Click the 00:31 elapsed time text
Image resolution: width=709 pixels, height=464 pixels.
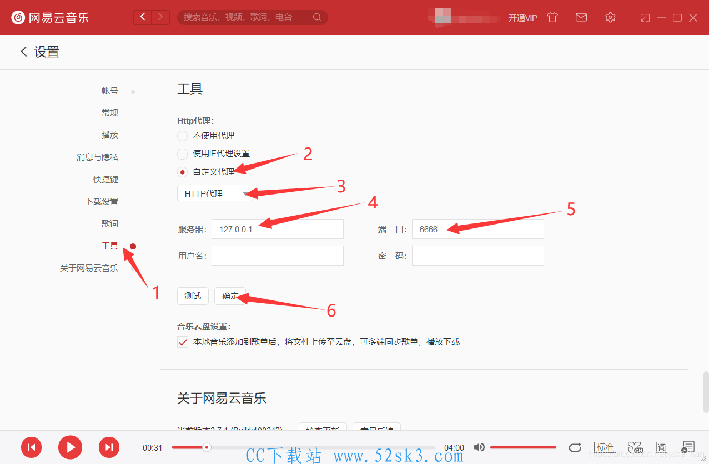pos(152,448)
